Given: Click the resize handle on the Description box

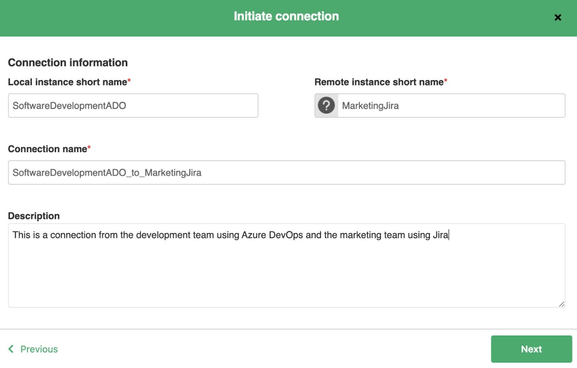Looking at the screenshot, I should coord(562,304).
